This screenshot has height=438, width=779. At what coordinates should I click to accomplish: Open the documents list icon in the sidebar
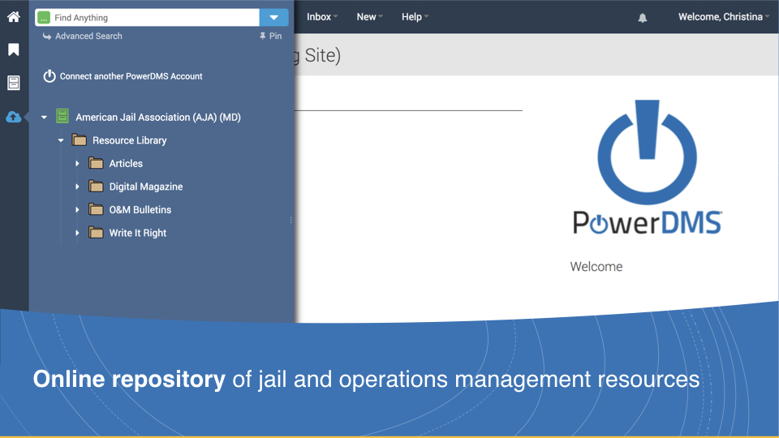14,83
